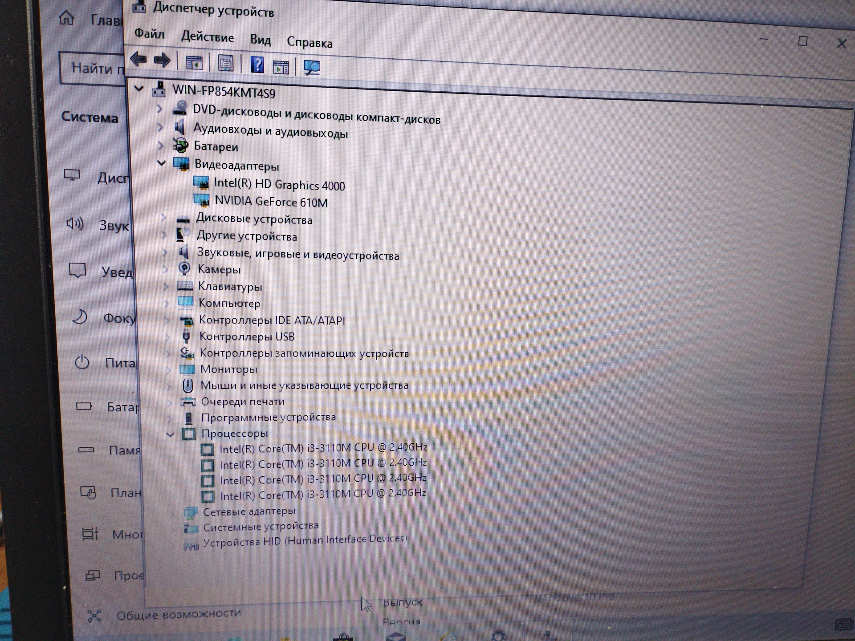Expand the DVD-дисководы category
The width and height of the screenshot is (855, 641).
click(x=159, y=109)
